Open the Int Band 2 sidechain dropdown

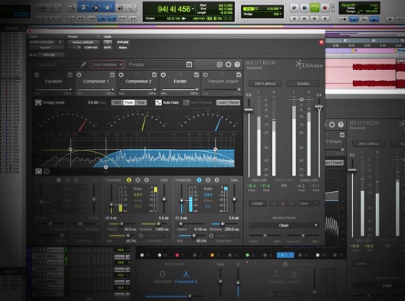coord(157,236)
